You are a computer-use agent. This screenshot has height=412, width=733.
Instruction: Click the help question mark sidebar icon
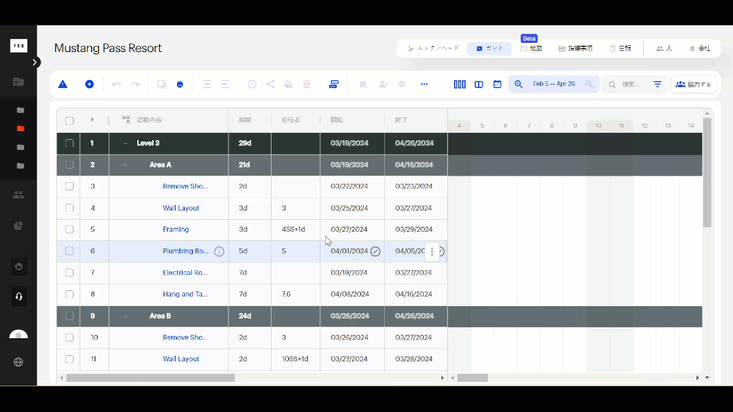click(x=18, y=267)
